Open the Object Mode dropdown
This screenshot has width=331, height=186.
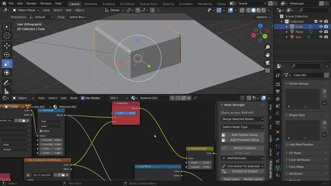(26, 10)
